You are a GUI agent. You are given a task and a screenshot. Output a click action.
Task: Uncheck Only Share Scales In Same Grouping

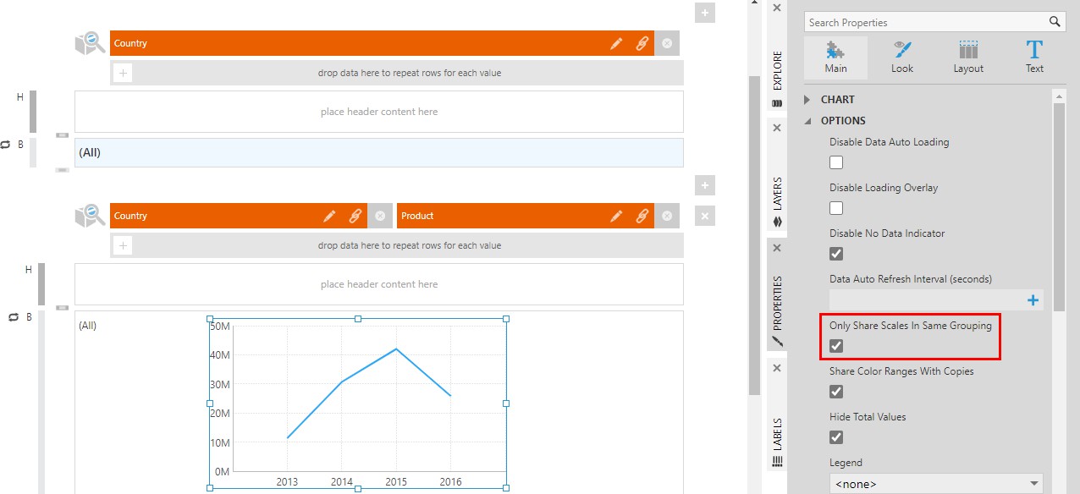tap(836, 346)
